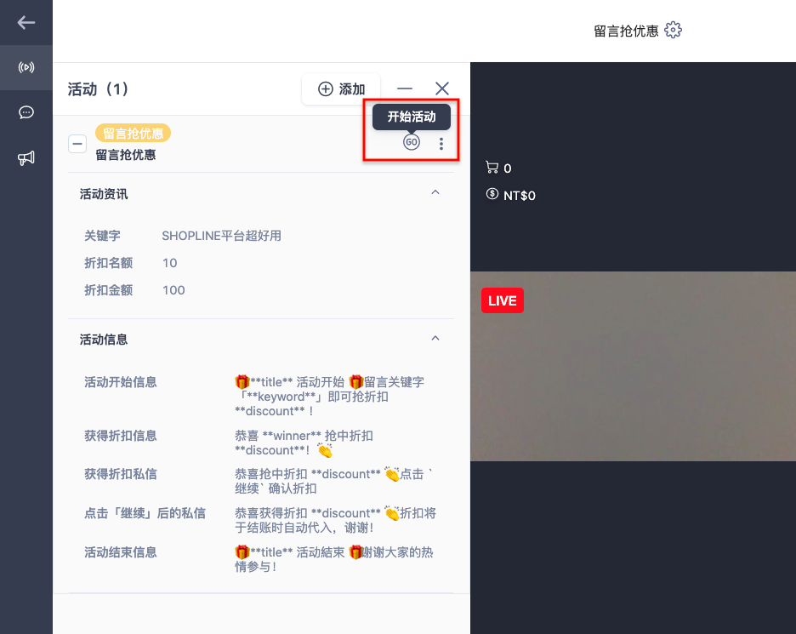The width and height of the screenshot is (796, 634).
Task: Click the 活动结束信息 label
Action: [120, 552]
